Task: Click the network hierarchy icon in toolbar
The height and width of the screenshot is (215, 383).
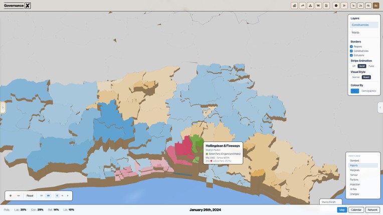Action: (310, 5)
